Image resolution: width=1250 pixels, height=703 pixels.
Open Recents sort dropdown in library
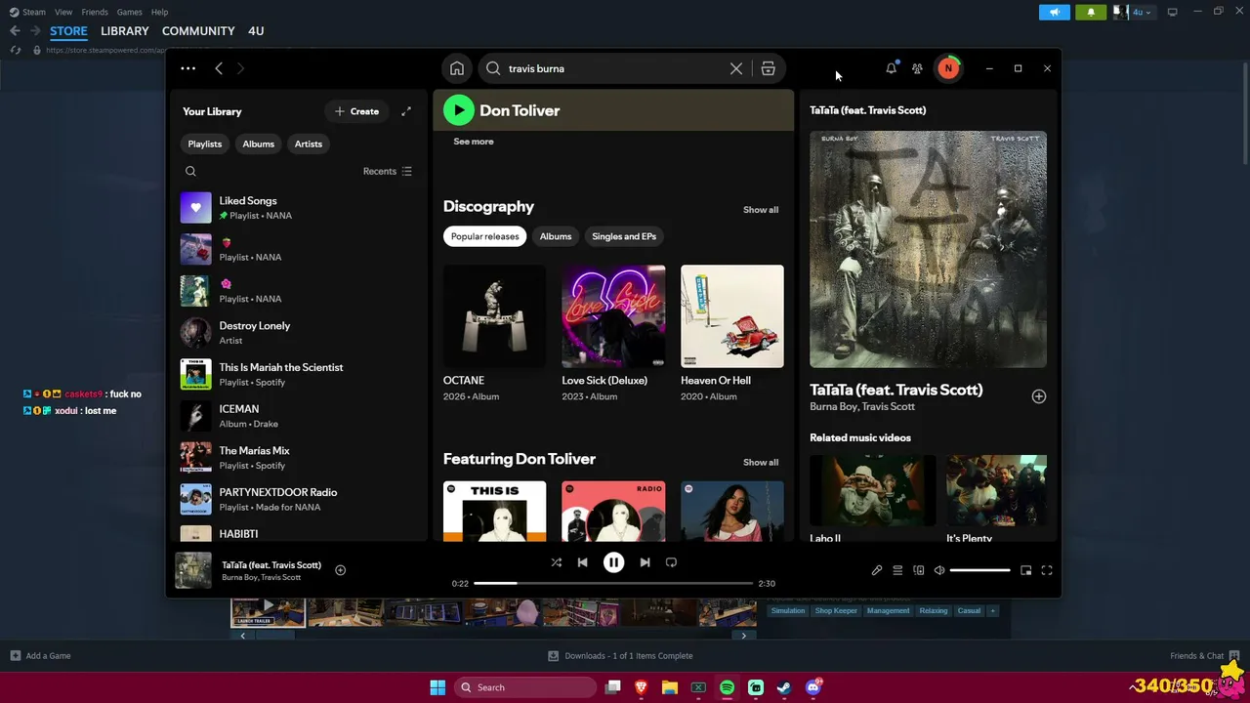pos(388,172)
